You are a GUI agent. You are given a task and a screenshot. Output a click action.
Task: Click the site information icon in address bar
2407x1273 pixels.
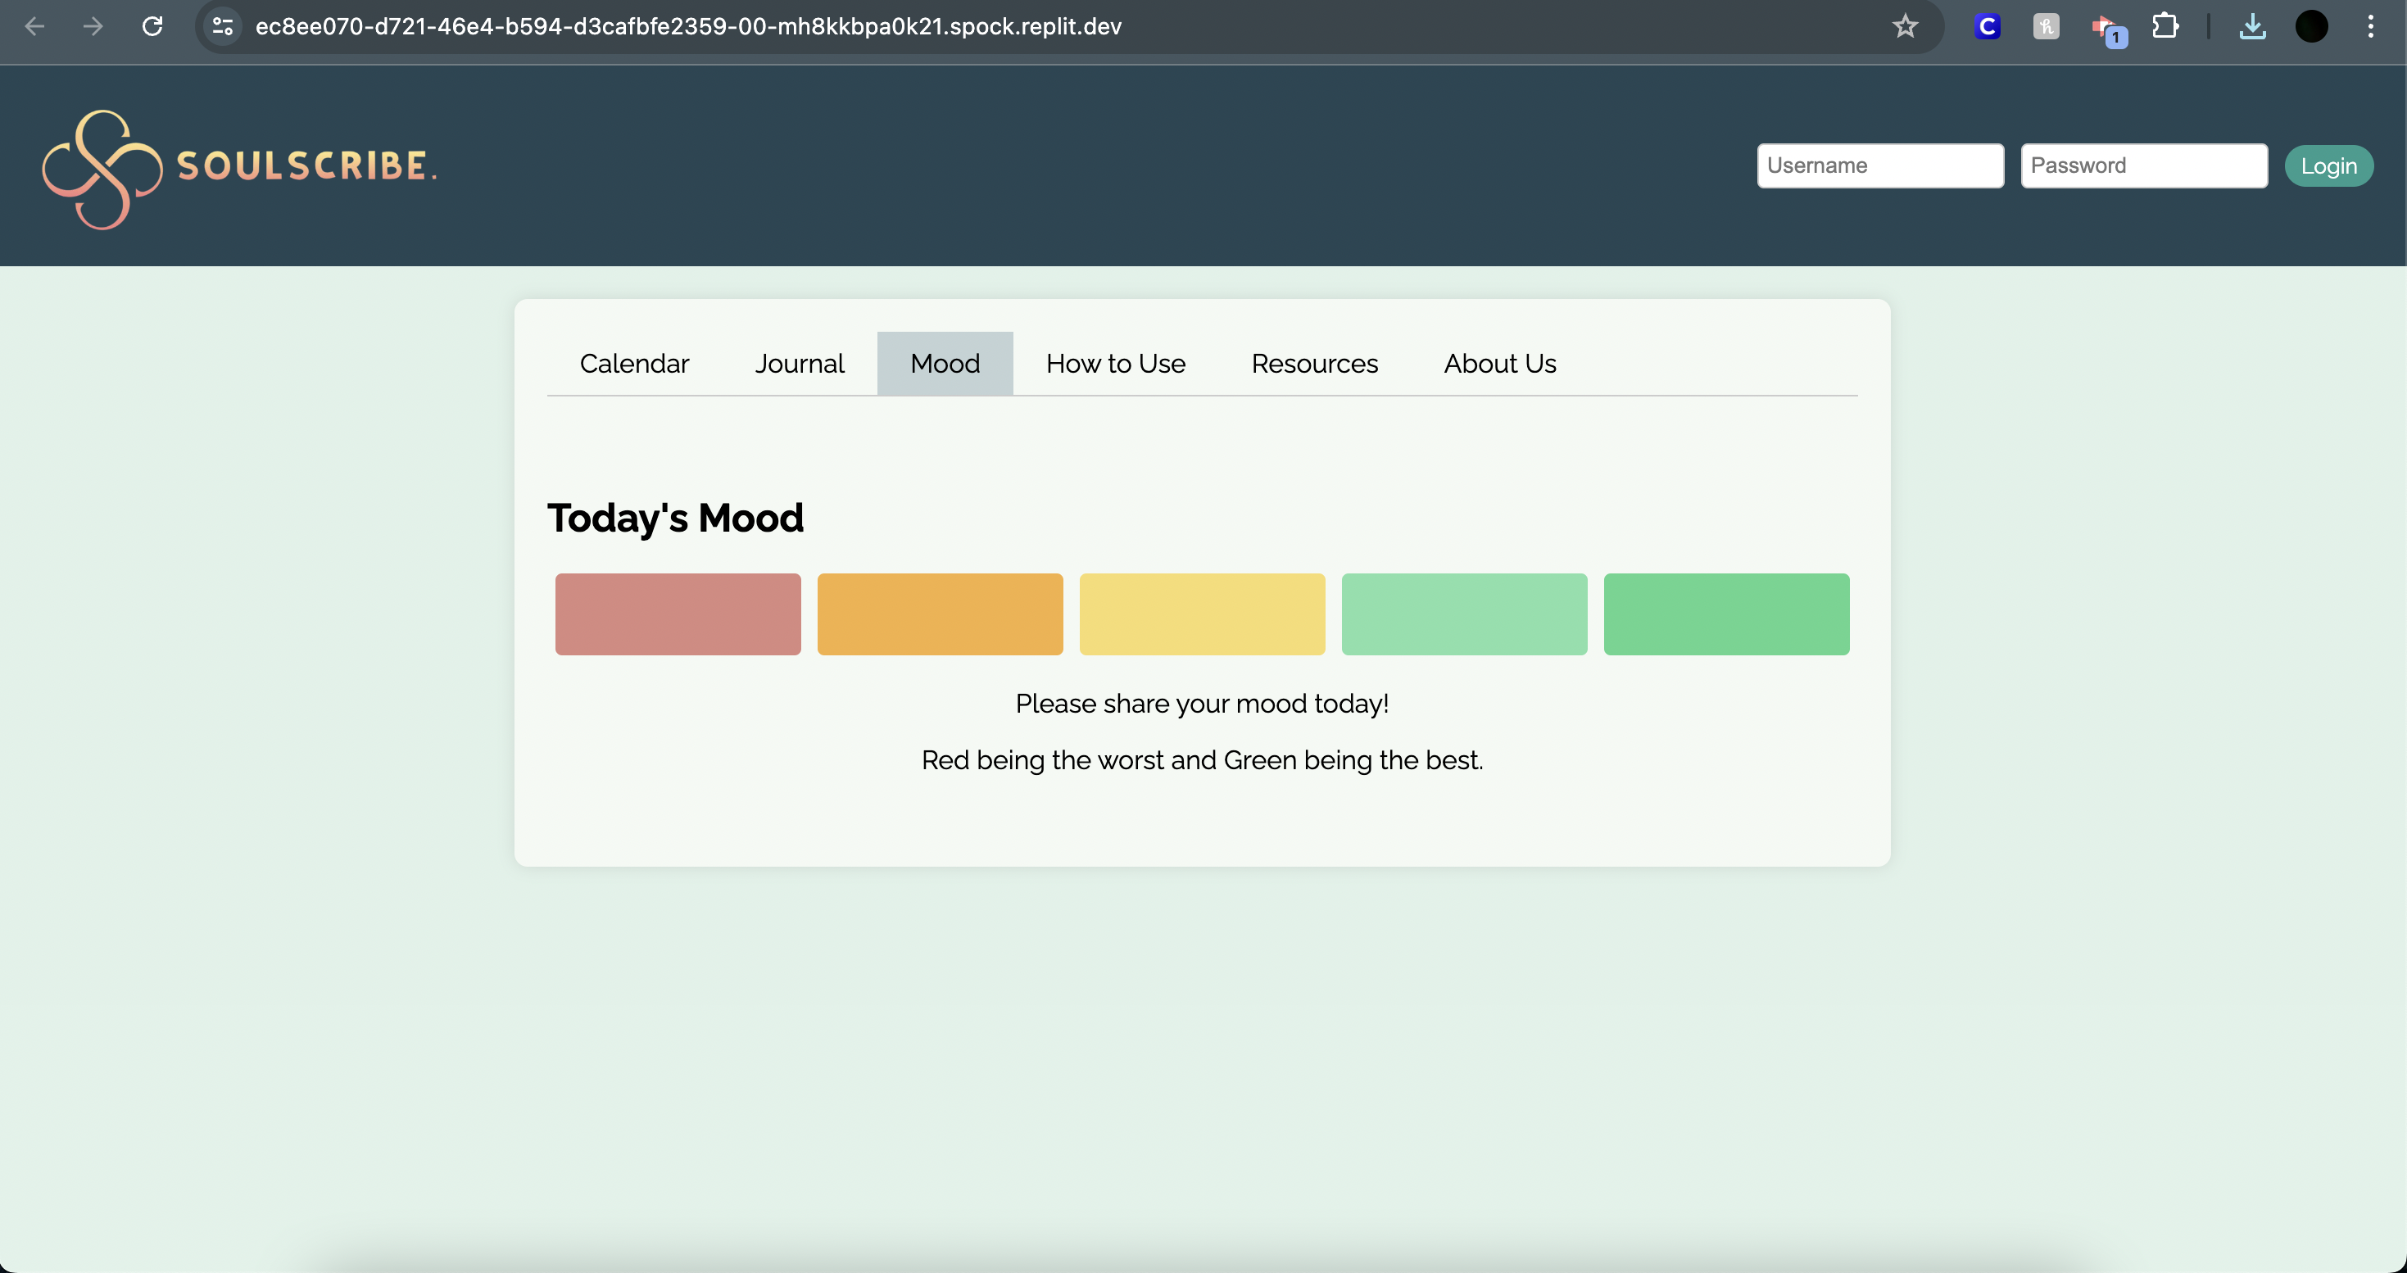(x=222, y=26)
